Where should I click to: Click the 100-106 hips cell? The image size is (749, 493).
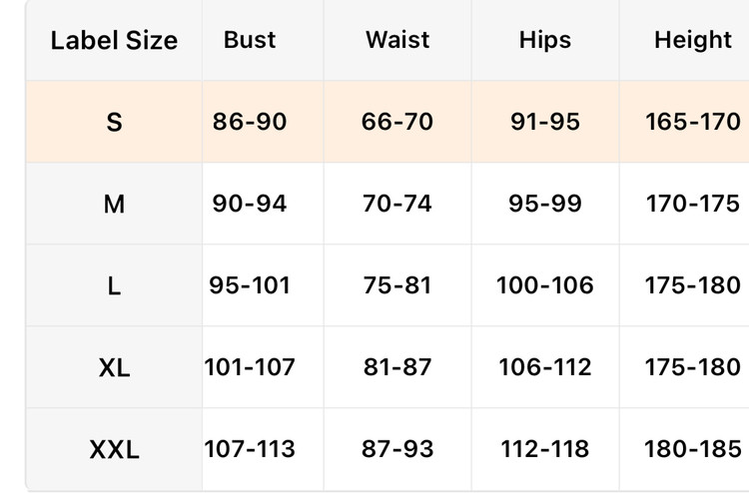coord(545,285)
